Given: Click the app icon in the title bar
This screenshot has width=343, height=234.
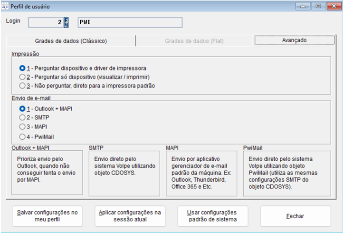Looking at the screenshot, I should pos(5,6).
